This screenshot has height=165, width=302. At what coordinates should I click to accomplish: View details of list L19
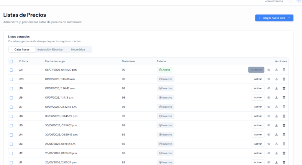(x=269, y=88)
